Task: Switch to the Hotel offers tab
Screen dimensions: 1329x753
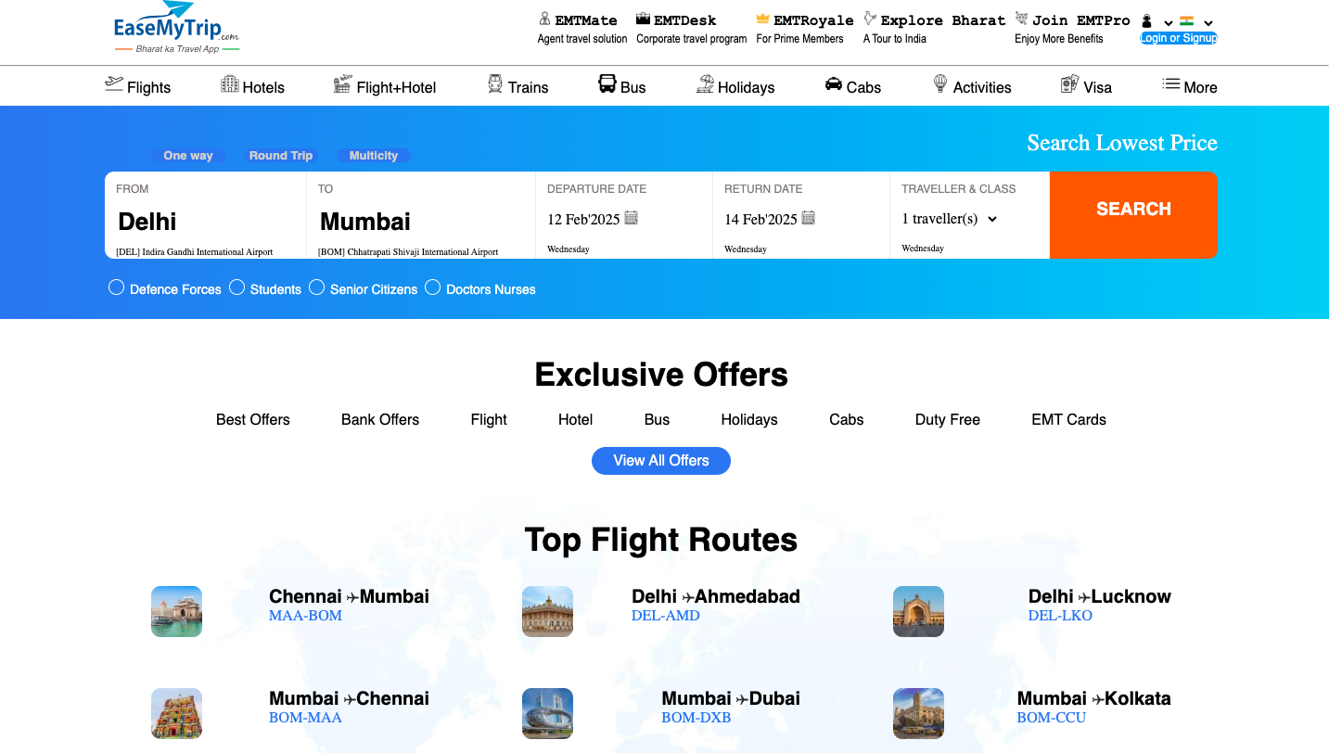Action: click(x=575, y=419)
